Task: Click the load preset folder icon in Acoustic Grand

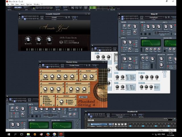Action: click(x=66, y=17)
